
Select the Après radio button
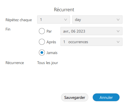(42, 42)
